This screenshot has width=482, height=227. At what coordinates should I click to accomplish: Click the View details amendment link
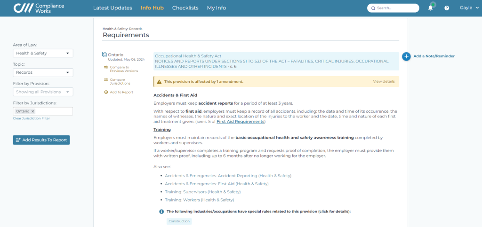[x=384, y=81]
